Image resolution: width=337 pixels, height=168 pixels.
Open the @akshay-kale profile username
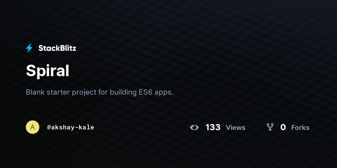click(70, 127)
